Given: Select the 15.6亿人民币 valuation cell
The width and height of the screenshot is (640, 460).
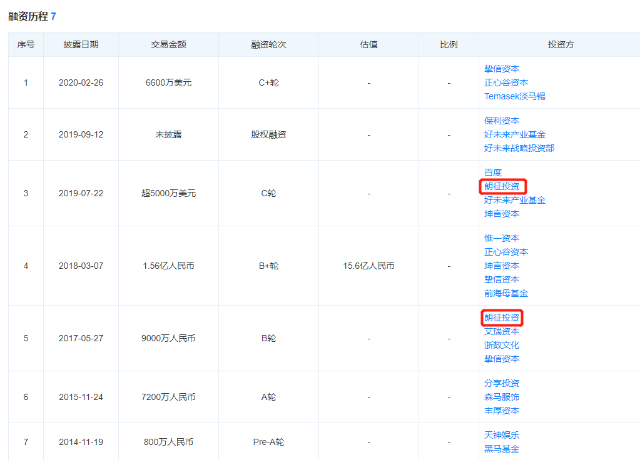Looking at the screenshot, I should pos(368,266).
